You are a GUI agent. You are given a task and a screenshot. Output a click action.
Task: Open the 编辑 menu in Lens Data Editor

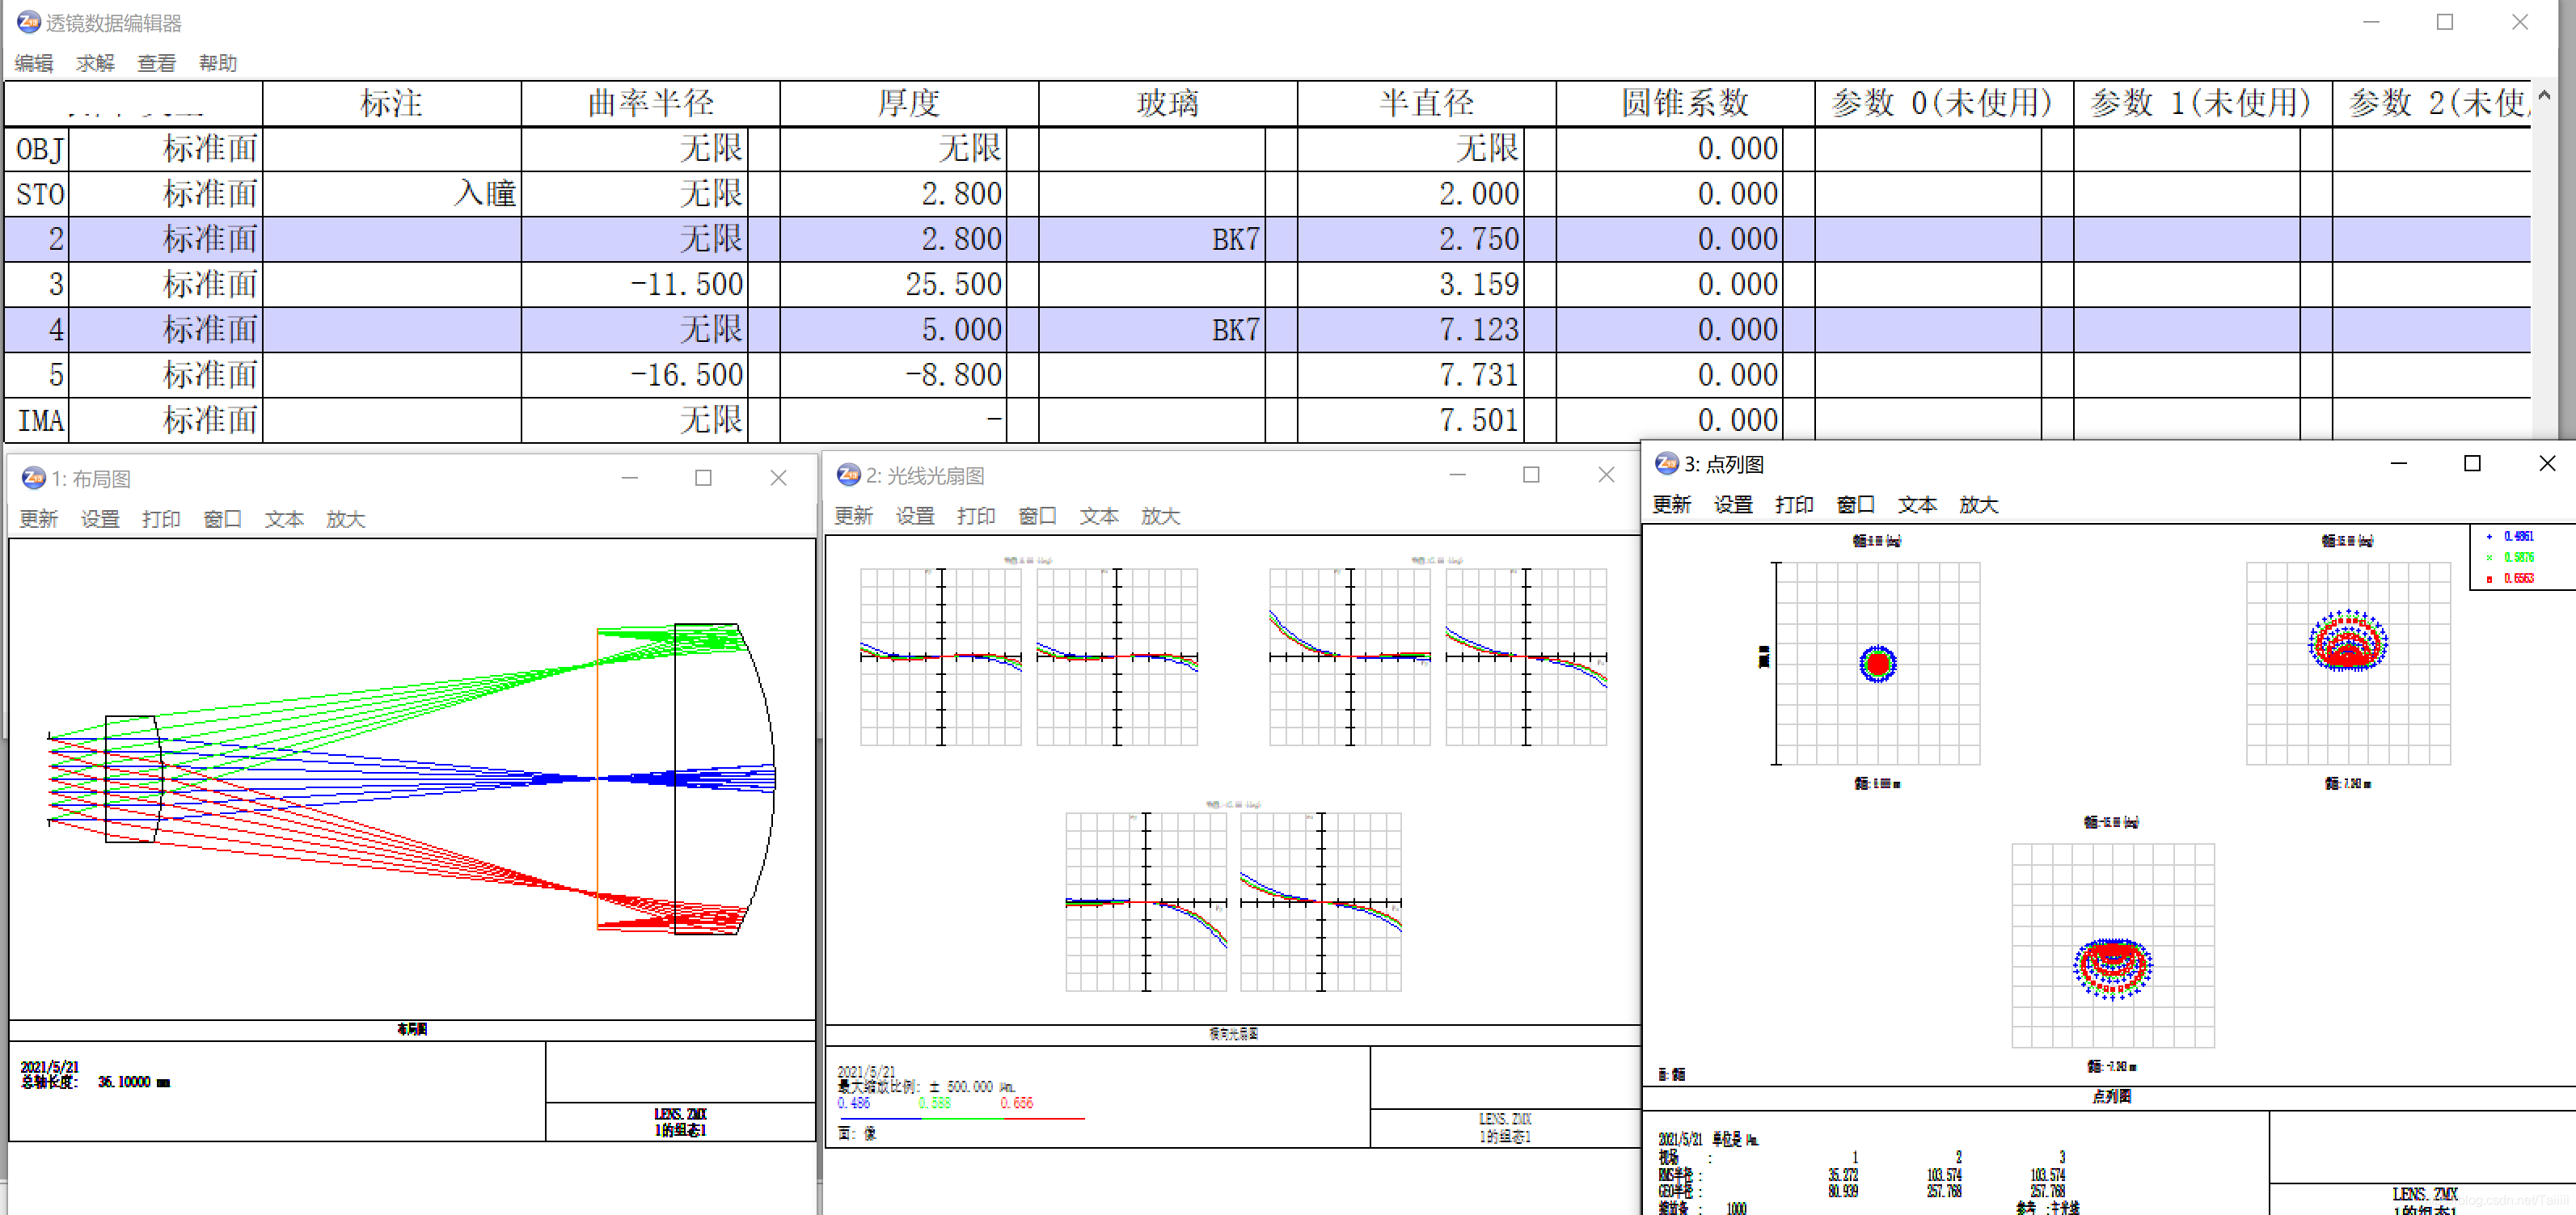(x=34, y=63)
